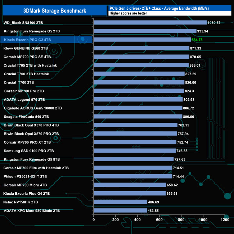This screenshot has height=234, width=234.
Task: Click the 658.62 value
Action: click(x=172, y=185)
